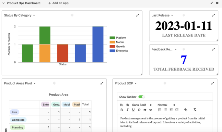Viewport: 222px width, 132px height.
Task: Click the blue Enterprise legend swatch
Action: click(112, 51)
